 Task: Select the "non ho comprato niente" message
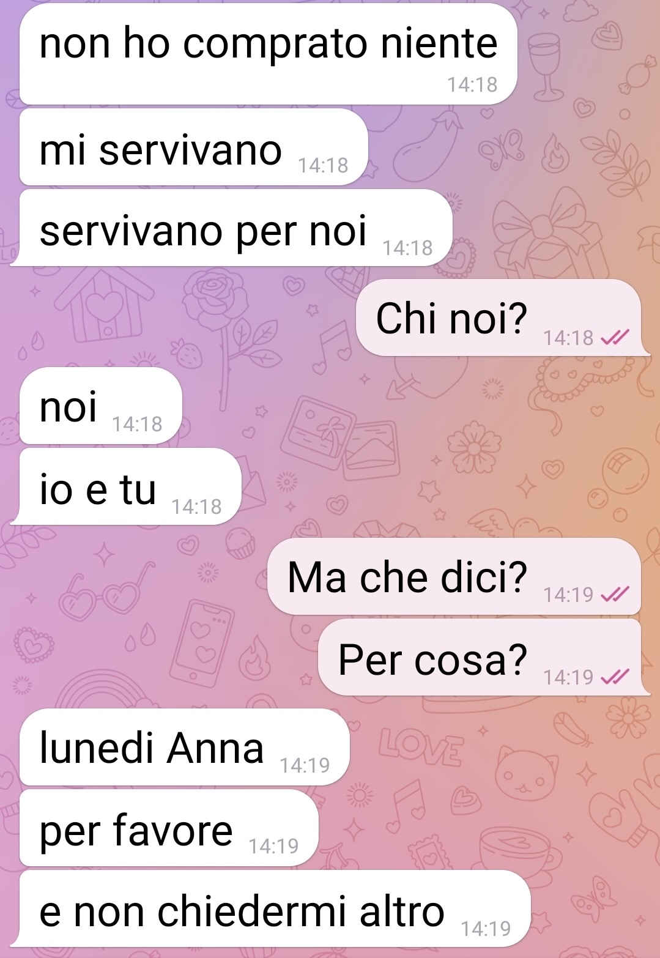pos(269,54)
